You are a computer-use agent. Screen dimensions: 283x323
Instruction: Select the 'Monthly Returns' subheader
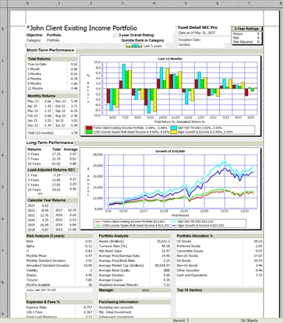pos(41,96)
